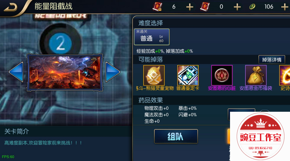
Task: Go to previous stage with left arrow
Action: 16,72
